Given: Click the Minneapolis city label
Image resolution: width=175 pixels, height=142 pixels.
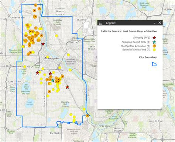Looking at the screenshot, I should click(51, 58).
